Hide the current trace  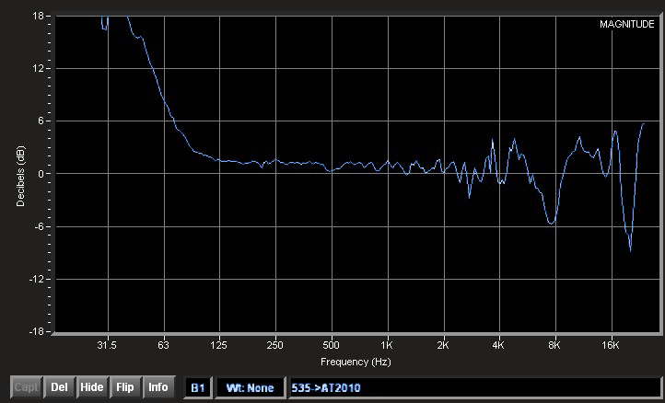click(91, 386)
